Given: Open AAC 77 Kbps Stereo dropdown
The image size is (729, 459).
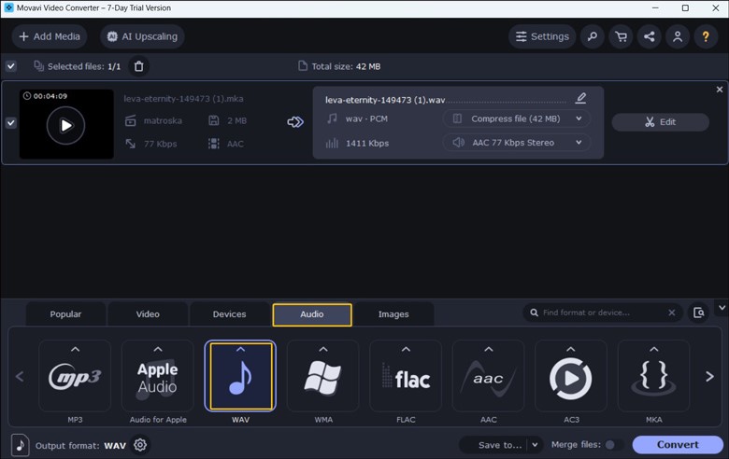Looking at the screenshot, I should [517, 143].
